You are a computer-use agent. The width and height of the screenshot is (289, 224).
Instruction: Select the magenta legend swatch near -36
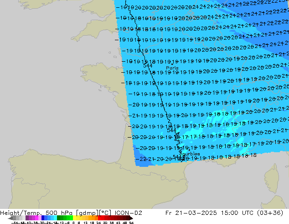point(36,218)
